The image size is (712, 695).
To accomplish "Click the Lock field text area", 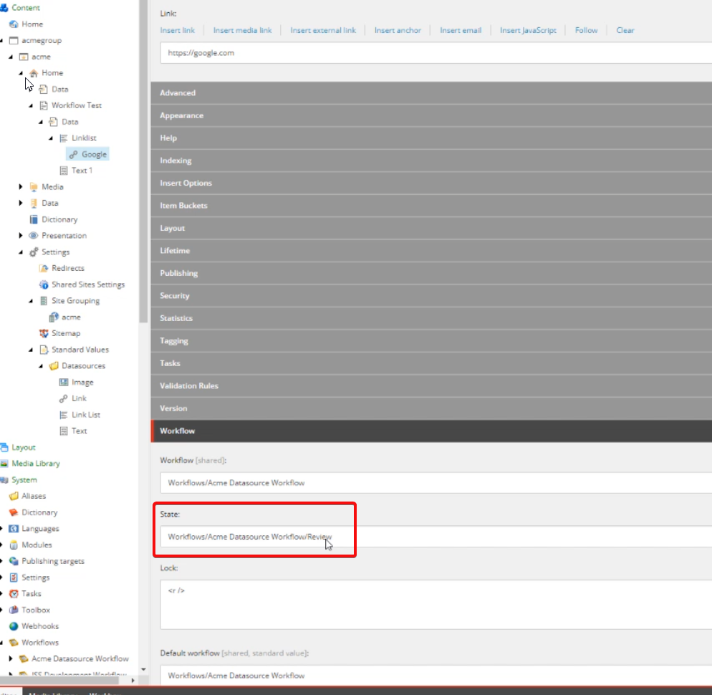I will point(436,604).
